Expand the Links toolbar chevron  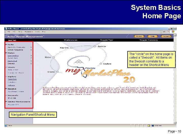pos(168,31)
